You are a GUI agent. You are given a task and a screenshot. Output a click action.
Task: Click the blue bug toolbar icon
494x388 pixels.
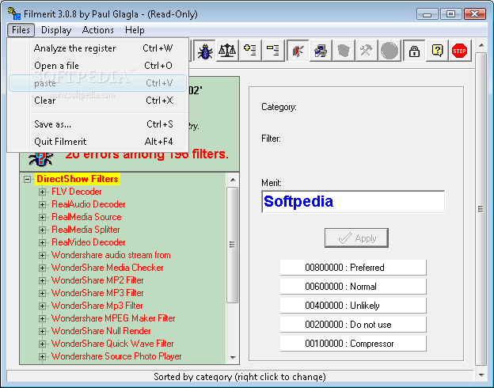tap(205, 51)
